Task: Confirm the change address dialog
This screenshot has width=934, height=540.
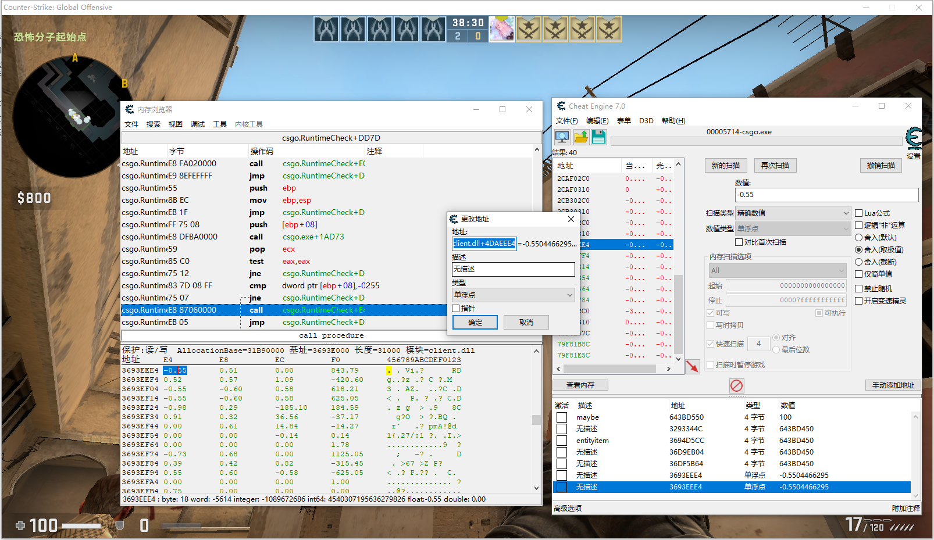Action: pyautogui.click(x=475, y=323)
